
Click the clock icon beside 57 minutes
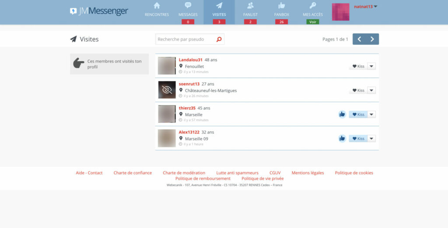pyautogui.click(x=181, y=120)
